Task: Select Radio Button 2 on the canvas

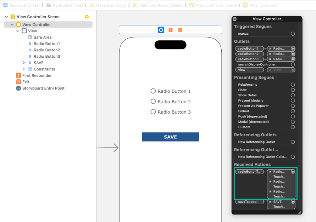Action: pos(171,102)
